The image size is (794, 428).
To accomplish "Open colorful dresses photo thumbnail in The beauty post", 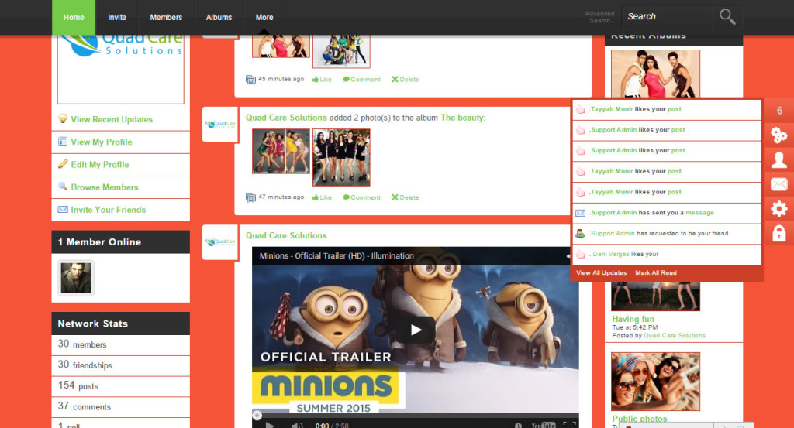I will pyautogui.click(x=281, y=151).
